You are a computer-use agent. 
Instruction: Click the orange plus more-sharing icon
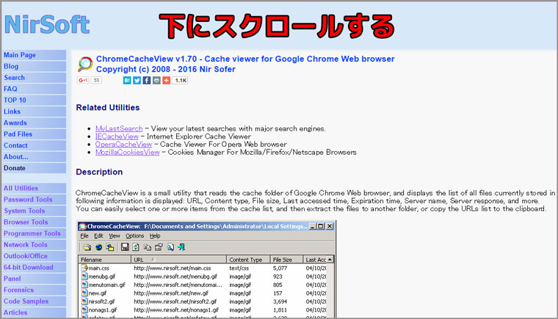(167, 80)
